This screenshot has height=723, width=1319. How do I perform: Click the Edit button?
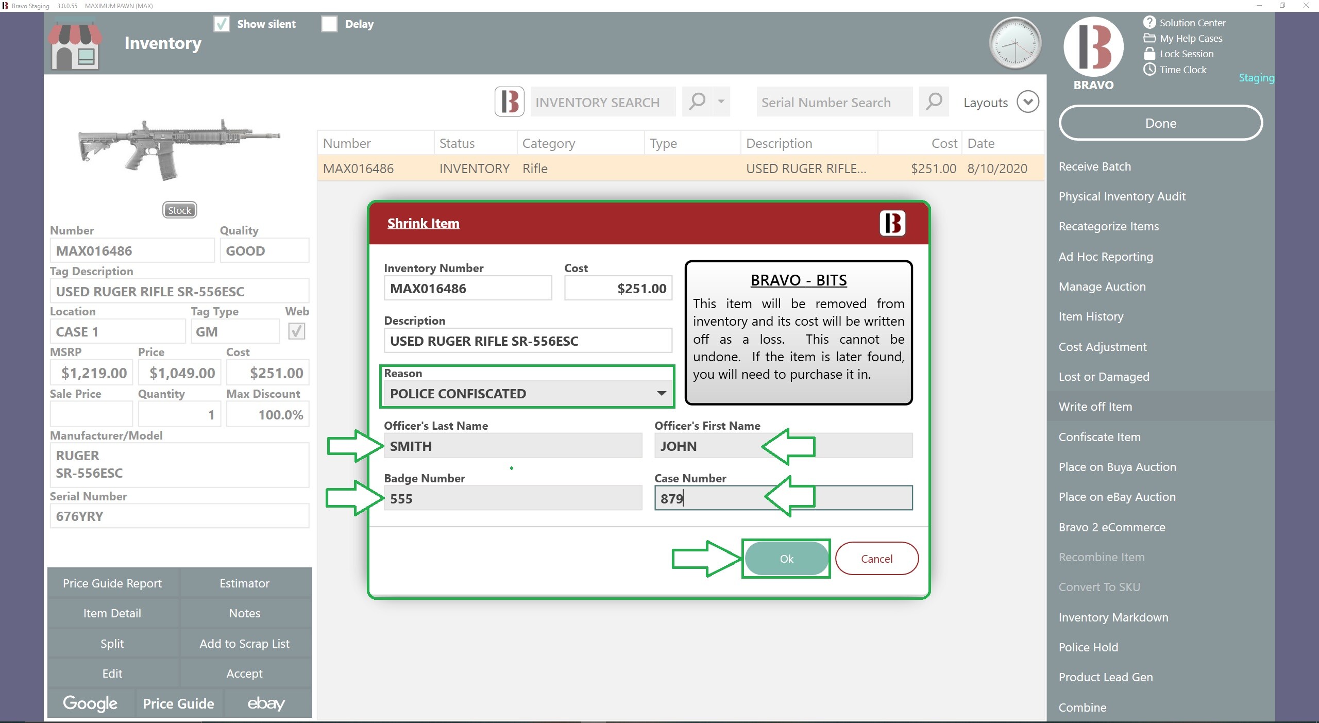(112, 674)
